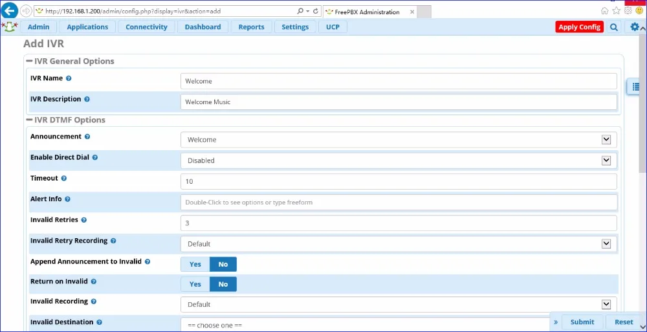Open the browser tools gear icon
647x332 pixels.
628,11
